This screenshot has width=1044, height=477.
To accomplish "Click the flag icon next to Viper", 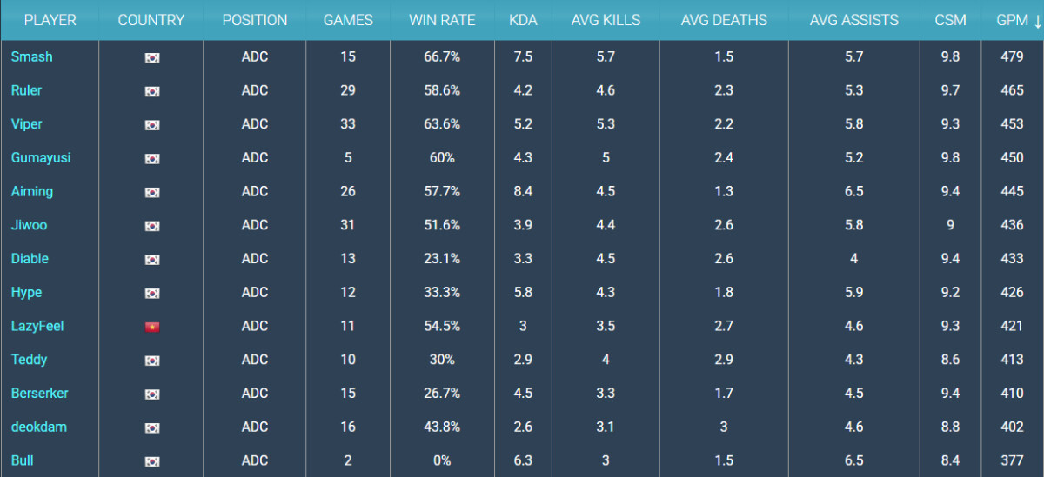I will tap(152, 125).
